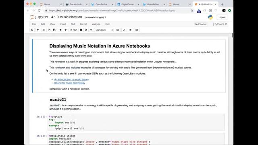Close the Docker Hub tab

click(x=87, y=4)
